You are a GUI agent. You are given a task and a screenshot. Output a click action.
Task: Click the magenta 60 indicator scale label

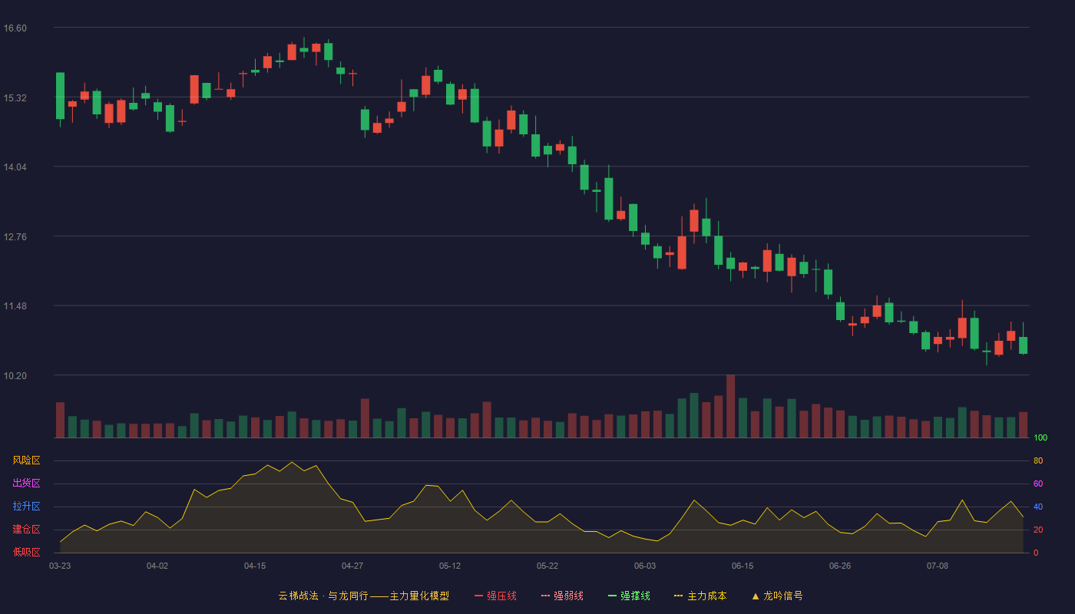coord(1038,484)
